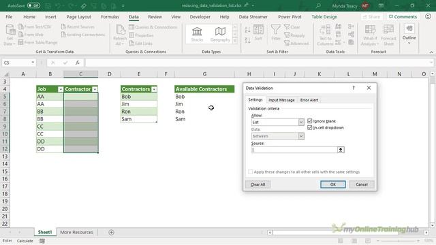Screen dimensions: 436x245
Task: Open the Table Design ribbon tab
Action: tap(324, 16)
